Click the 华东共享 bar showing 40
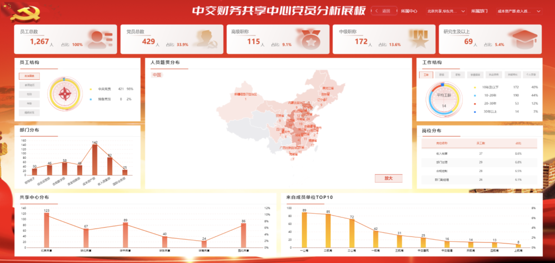 pyautogui.click(x=165, y=242)
